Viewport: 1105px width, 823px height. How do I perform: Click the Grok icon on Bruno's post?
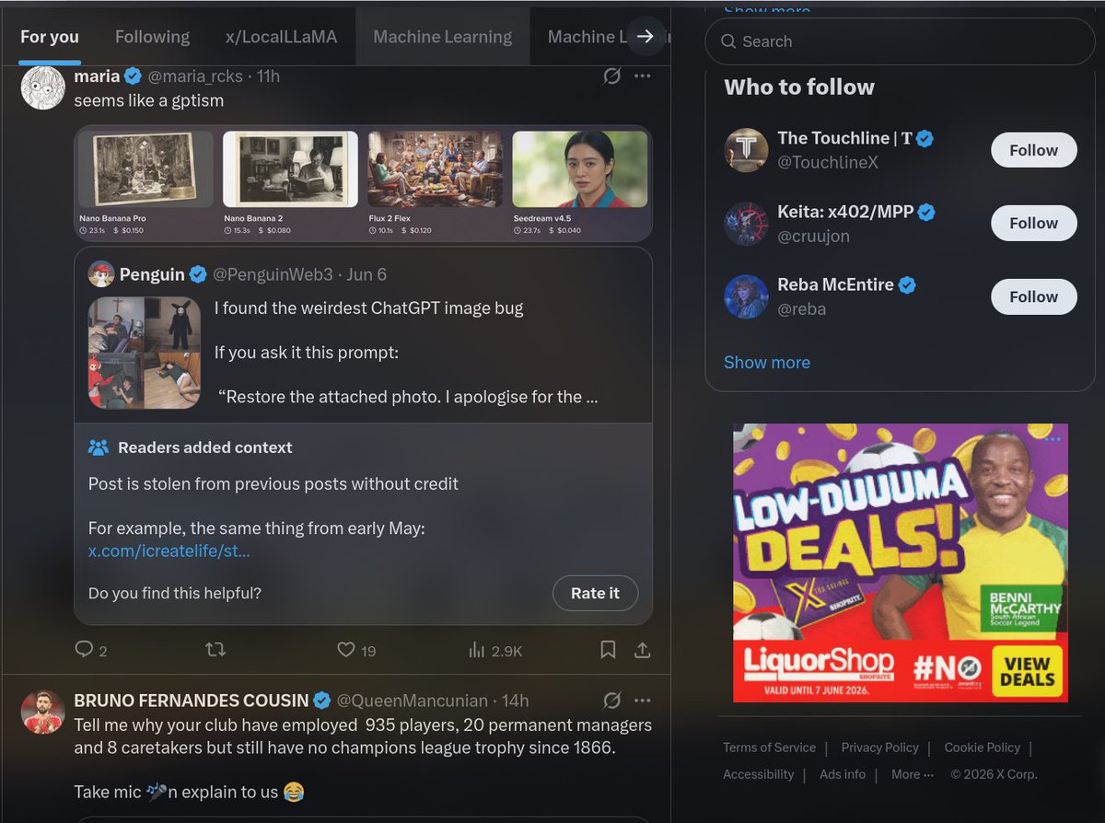click(x=611, y=701)
